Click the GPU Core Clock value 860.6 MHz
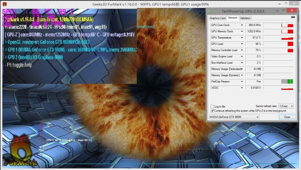301x170 pixels. [254, 25]
